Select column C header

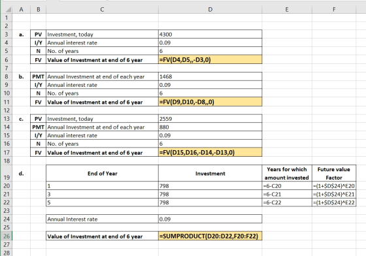point(102,10)
